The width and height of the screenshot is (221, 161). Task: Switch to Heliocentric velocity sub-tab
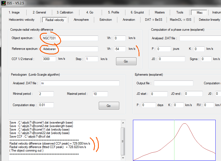[22, 20]
